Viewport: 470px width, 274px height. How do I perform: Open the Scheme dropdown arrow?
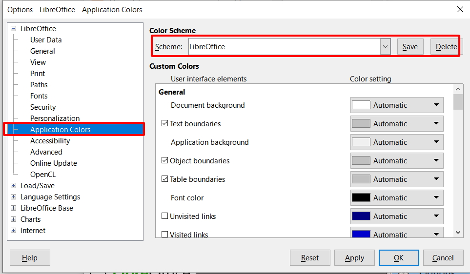coord(386,47)
